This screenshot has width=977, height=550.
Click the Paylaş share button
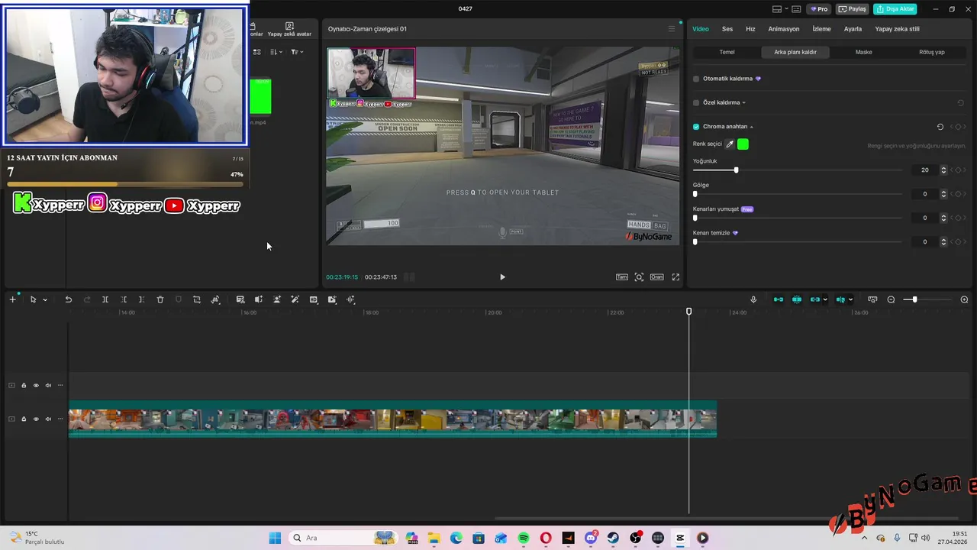[x=853, y=9]
